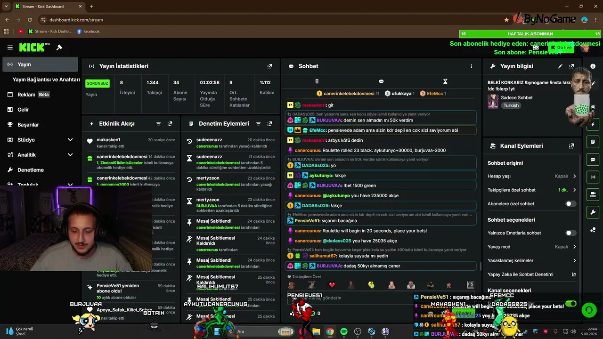Expand the Stüdyo sidebar section
603x339 pixels.
pos(40,140)
